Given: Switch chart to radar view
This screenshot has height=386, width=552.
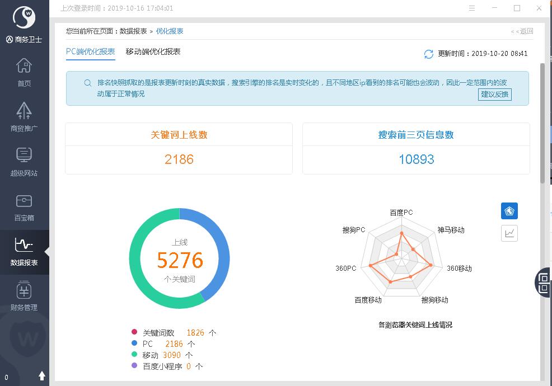Looking at the screenshot, I should pos(509,211).
